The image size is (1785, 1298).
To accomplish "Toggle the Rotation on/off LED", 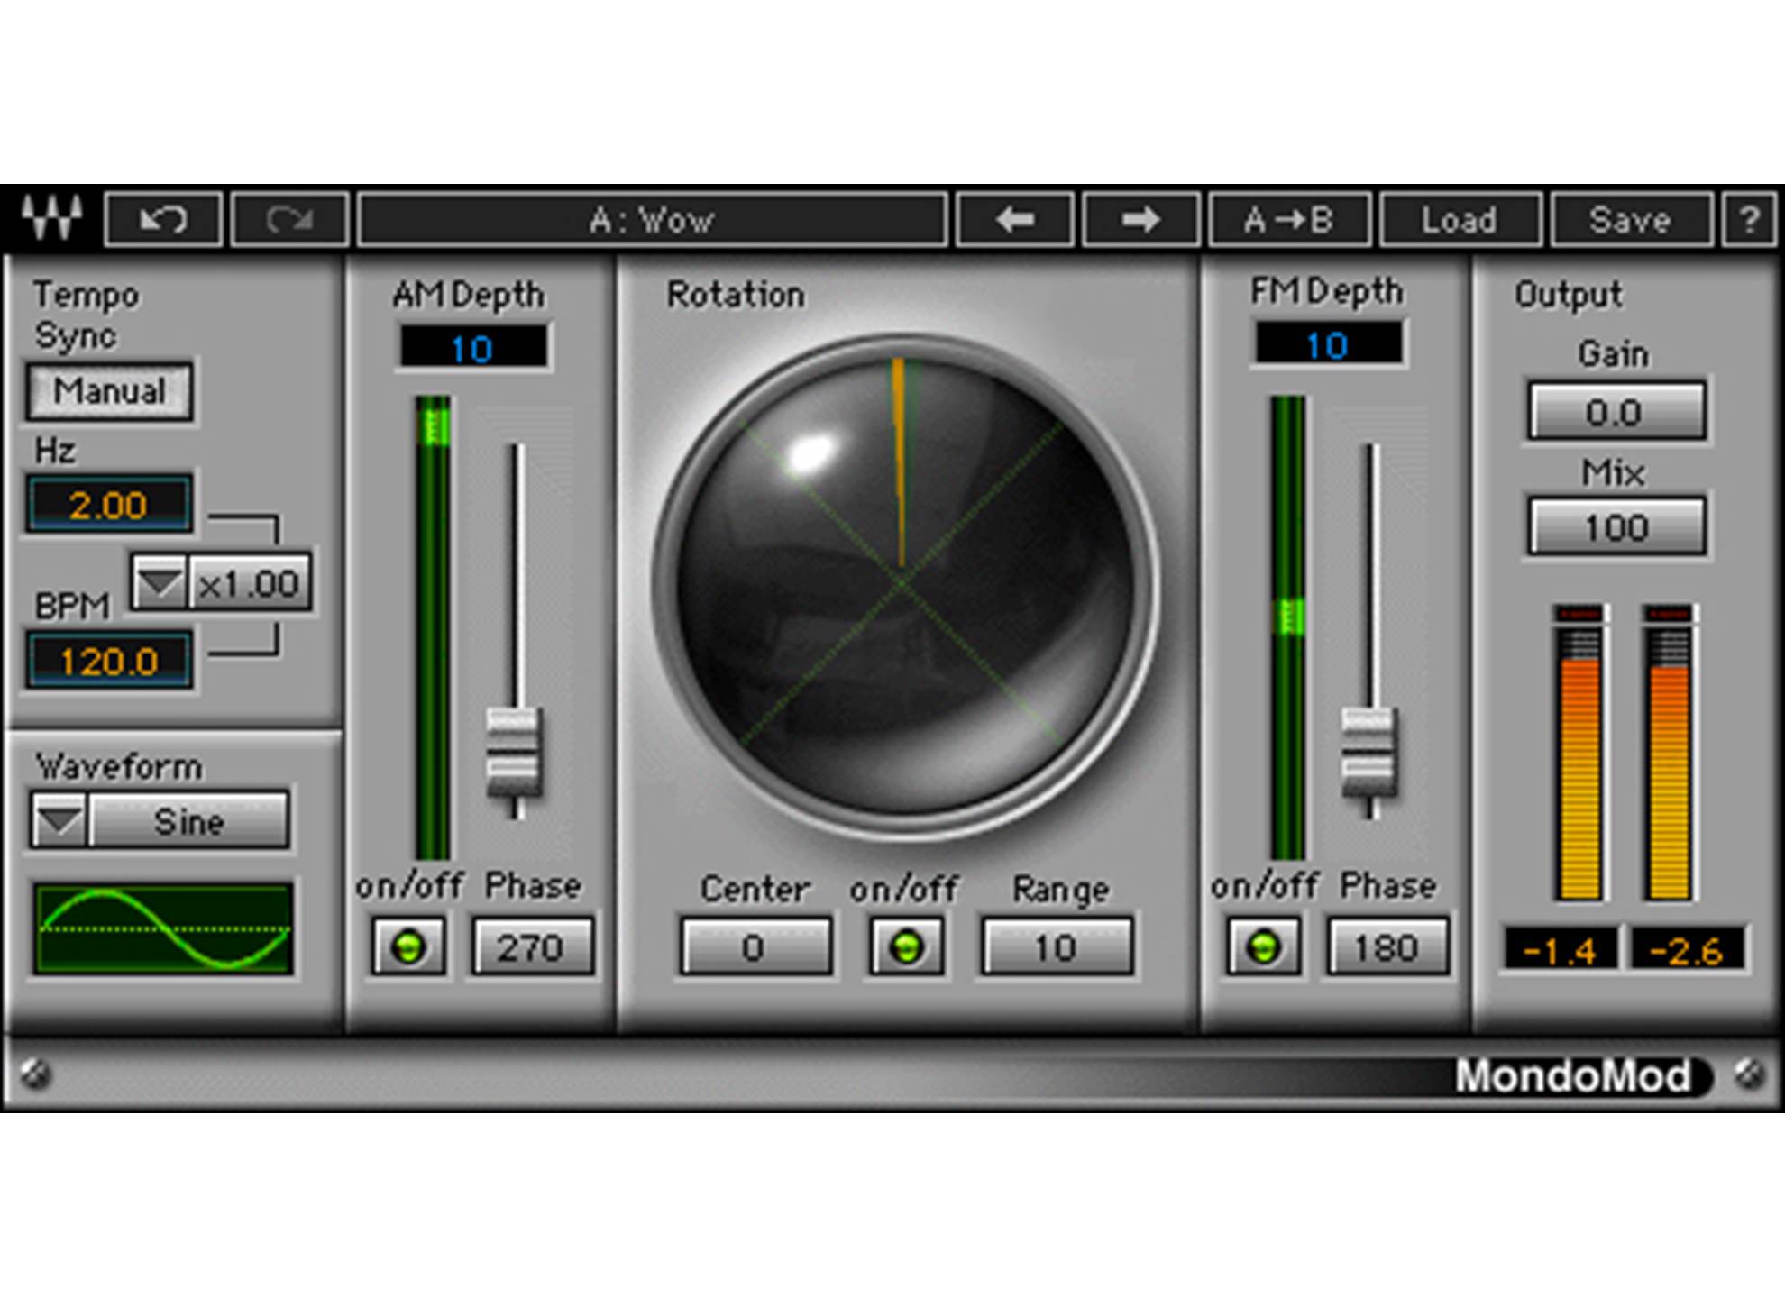I will click(x=906, y=946).
